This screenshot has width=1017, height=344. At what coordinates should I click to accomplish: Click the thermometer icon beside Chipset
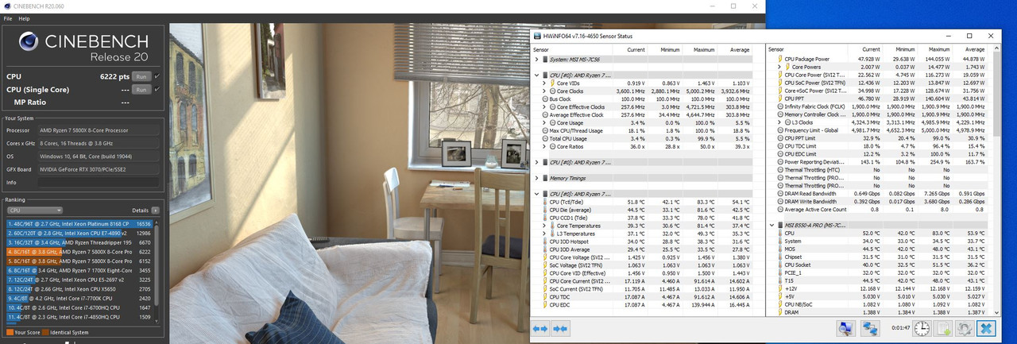(x=779, y=257)
